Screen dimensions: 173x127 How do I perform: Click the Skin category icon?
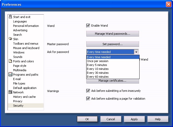click(x=10, y=39)
